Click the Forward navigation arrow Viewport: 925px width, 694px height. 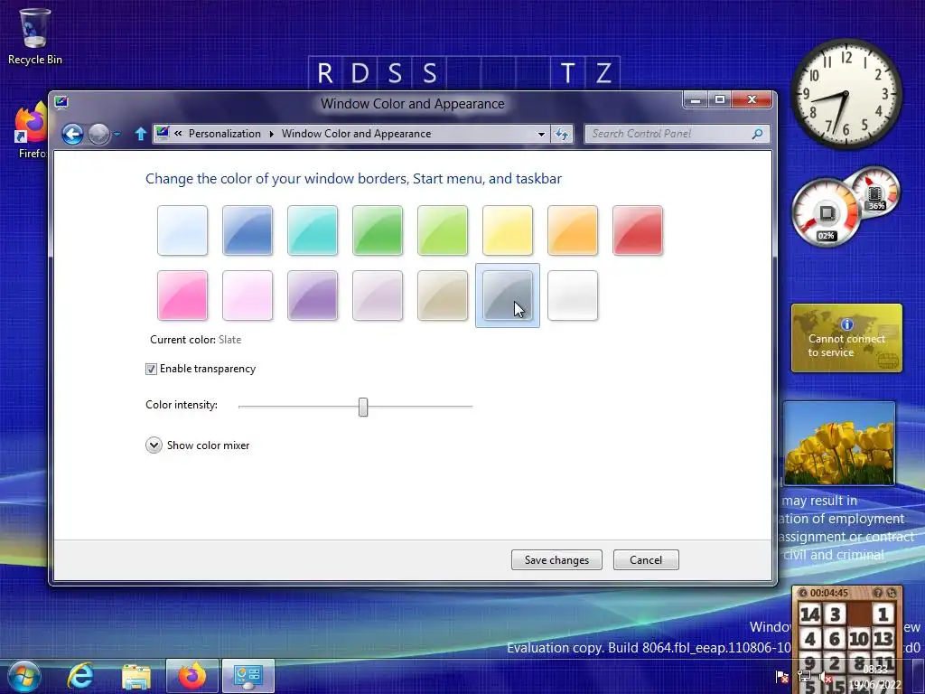click(x=98, y=134)
